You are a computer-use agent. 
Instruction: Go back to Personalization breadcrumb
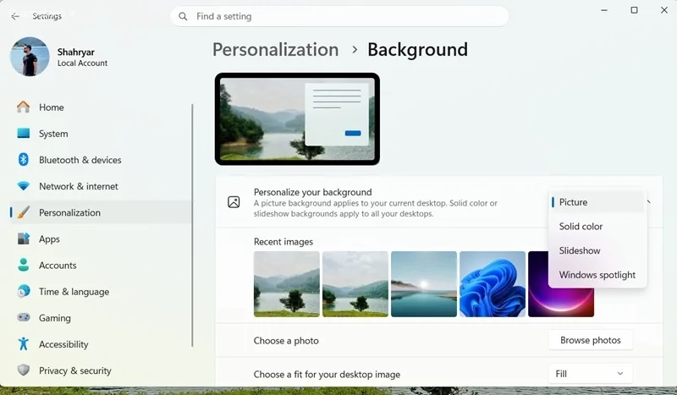[276, 50]
